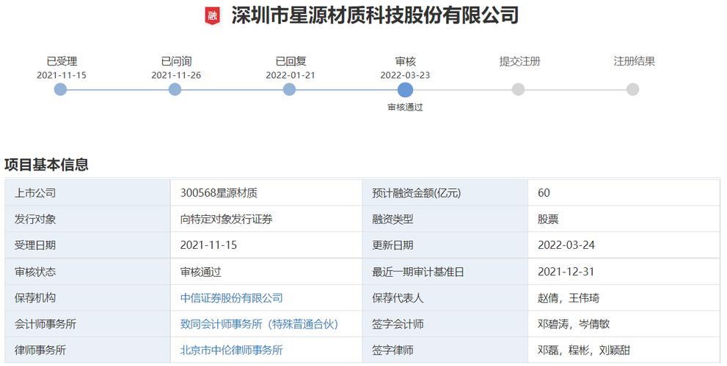Image resolution: width=727 pixels, height=366 pixels.
Task: Click the 项目基本信息 section heading
Action: tap(46, 165)
